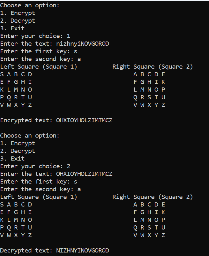Click 'V W X Y Z' row in second left square

click(16, 235)
